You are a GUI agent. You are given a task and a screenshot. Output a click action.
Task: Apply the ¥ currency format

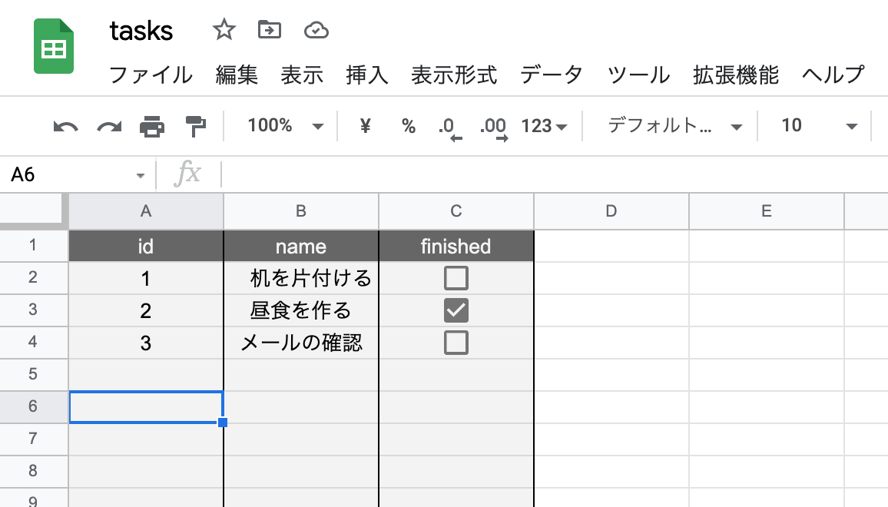click(366, 126)
